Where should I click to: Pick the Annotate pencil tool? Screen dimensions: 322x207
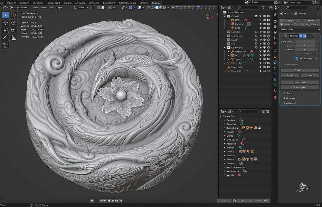6,38
